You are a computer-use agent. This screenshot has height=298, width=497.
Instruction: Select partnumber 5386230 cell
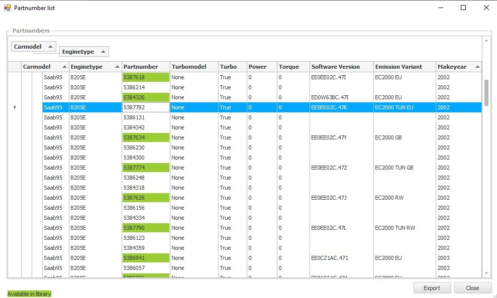click(x=146, y=147)
